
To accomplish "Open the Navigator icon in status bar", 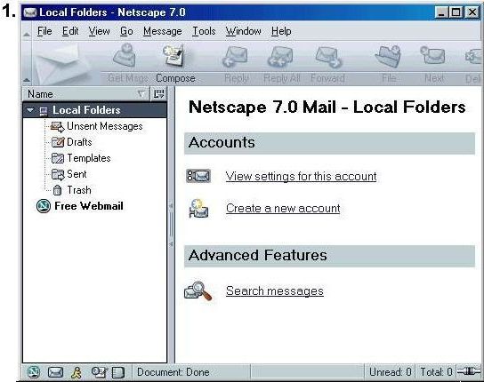I will 34,372.
